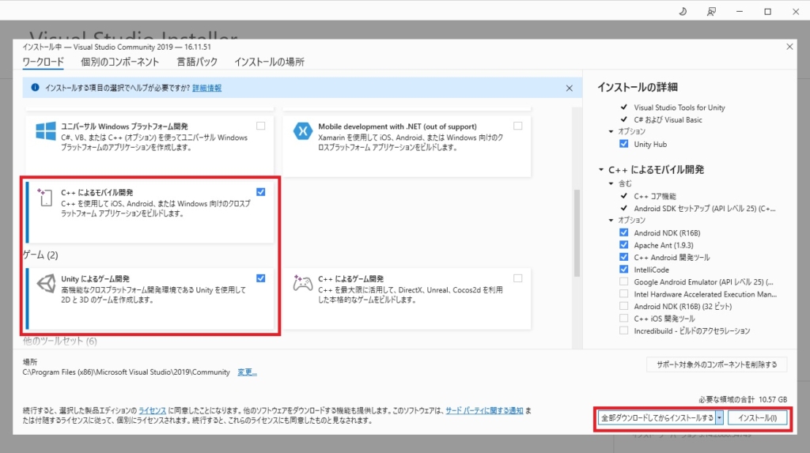Enable C++ によるゲーム開発 workload checkbox
This screenshot has height=453, width=810.
[x=517, y=278]
